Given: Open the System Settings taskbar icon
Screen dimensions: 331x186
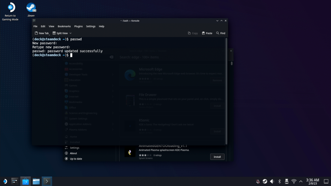Looking at the screenshot, I should click(x=15, y=181).
